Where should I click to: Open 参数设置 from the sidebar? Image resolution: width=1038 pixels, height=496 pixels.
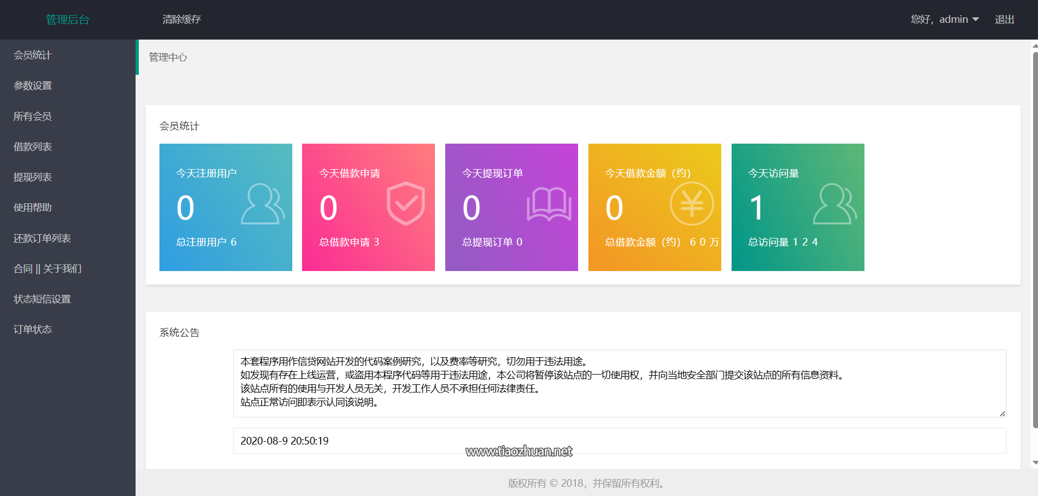click(33, 85)
